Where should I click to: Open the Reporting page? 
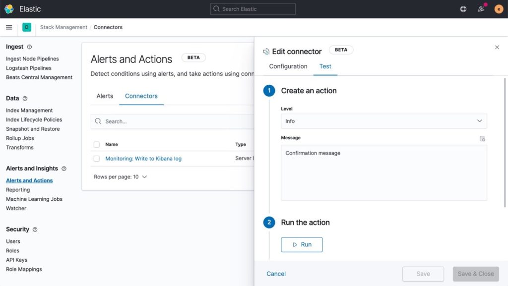(18, 190)
